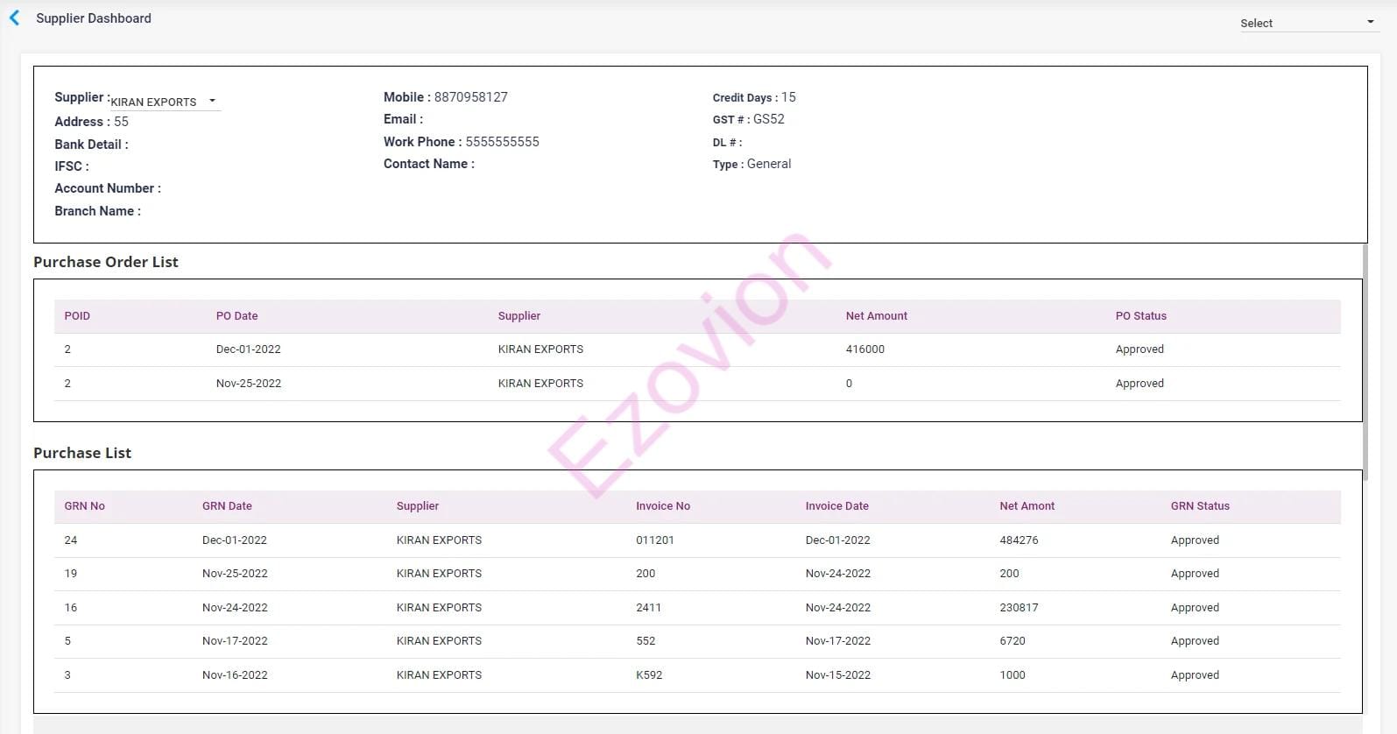Sort purchase orders by POID column header
This screenshot has width=1397, height=734.
pos(77,316)
